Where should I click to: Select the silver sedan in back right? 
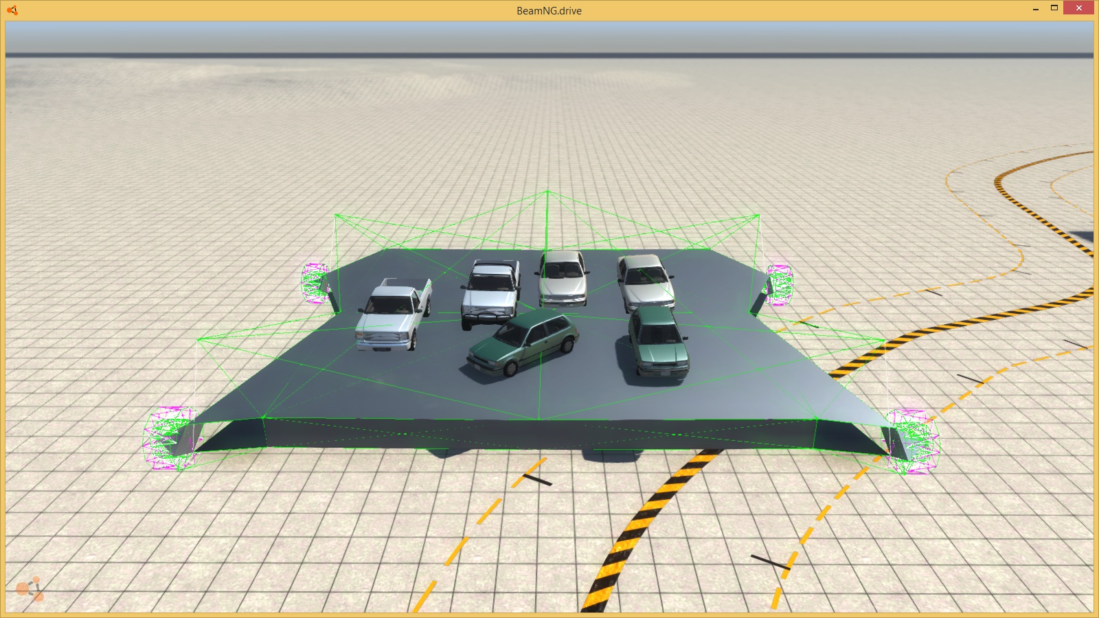click(x=646, y=284)
